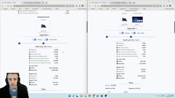Open the home page in the right browser
The image size is (175, 98).
click(98, 6)
